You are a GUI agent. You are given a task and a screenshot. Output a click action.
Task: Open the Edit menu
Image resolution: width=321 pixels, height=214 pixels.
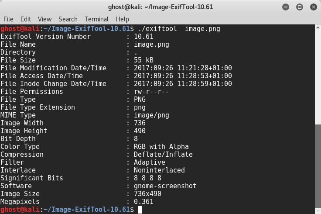[26, 19]
